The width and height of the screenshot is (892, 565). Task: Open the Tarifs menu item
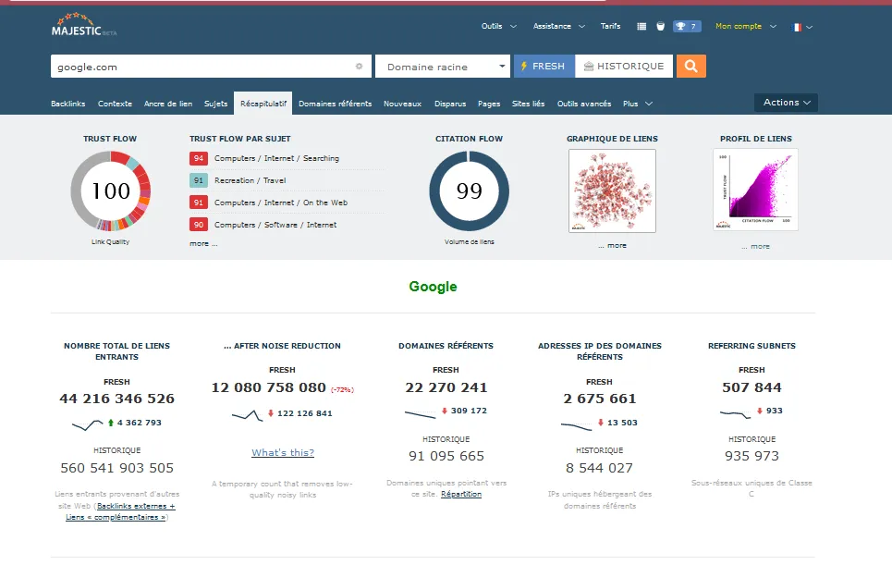point(610,26)
